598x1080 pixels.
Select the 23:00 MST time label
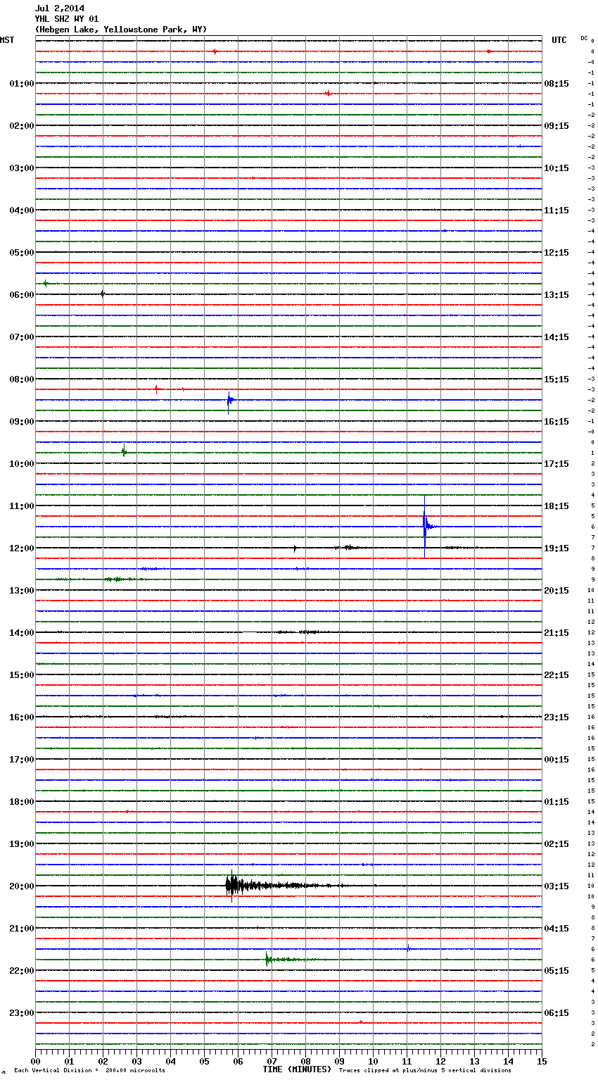(x=22, y=1012)
